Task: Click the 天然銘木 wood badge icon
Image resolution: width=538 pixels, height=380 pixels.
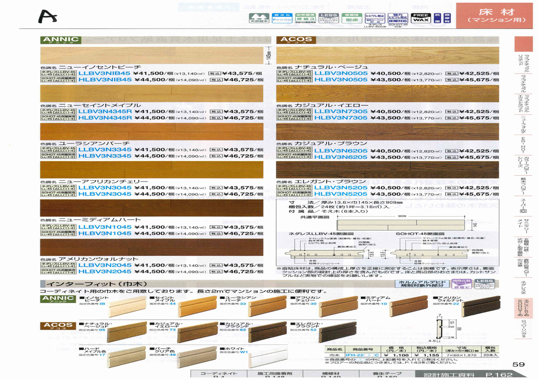Action: pos(259,18)
